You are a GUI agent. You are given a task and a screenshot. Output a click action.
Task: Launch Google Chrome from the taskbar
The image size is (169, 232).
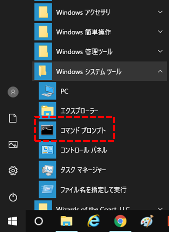tap(120, 221)
